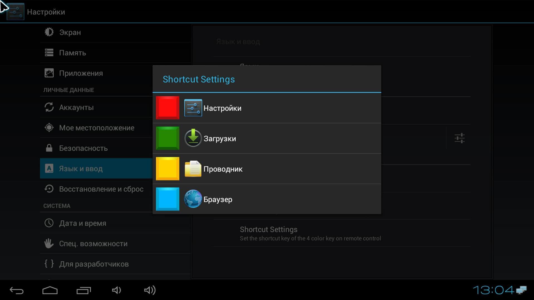This screenshot has width=534, height=300.
Task: Open the Экран settings category
Action: tap(70, 32)
